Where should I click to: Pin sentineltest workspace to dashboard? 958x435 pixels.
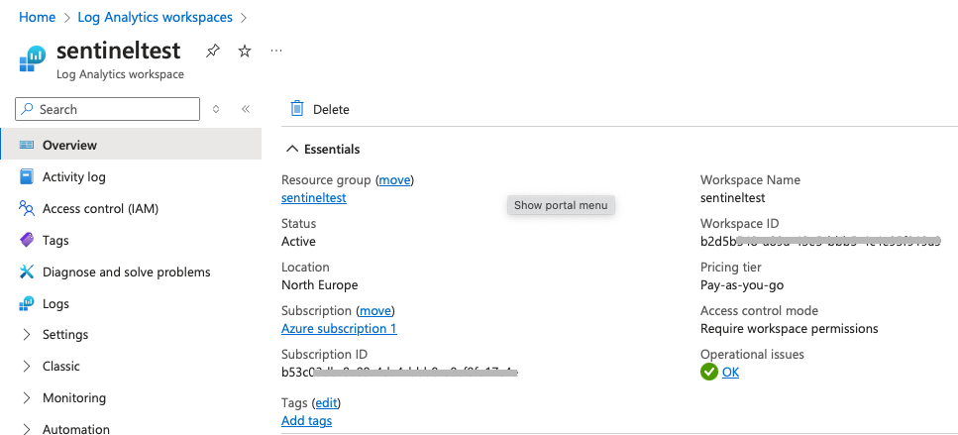[212, 51]
